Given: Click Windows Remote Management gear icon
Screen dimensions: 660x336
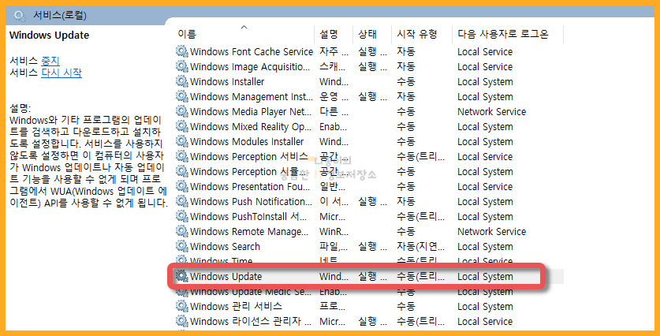Looking at the screenshot, I should (182, 231).
